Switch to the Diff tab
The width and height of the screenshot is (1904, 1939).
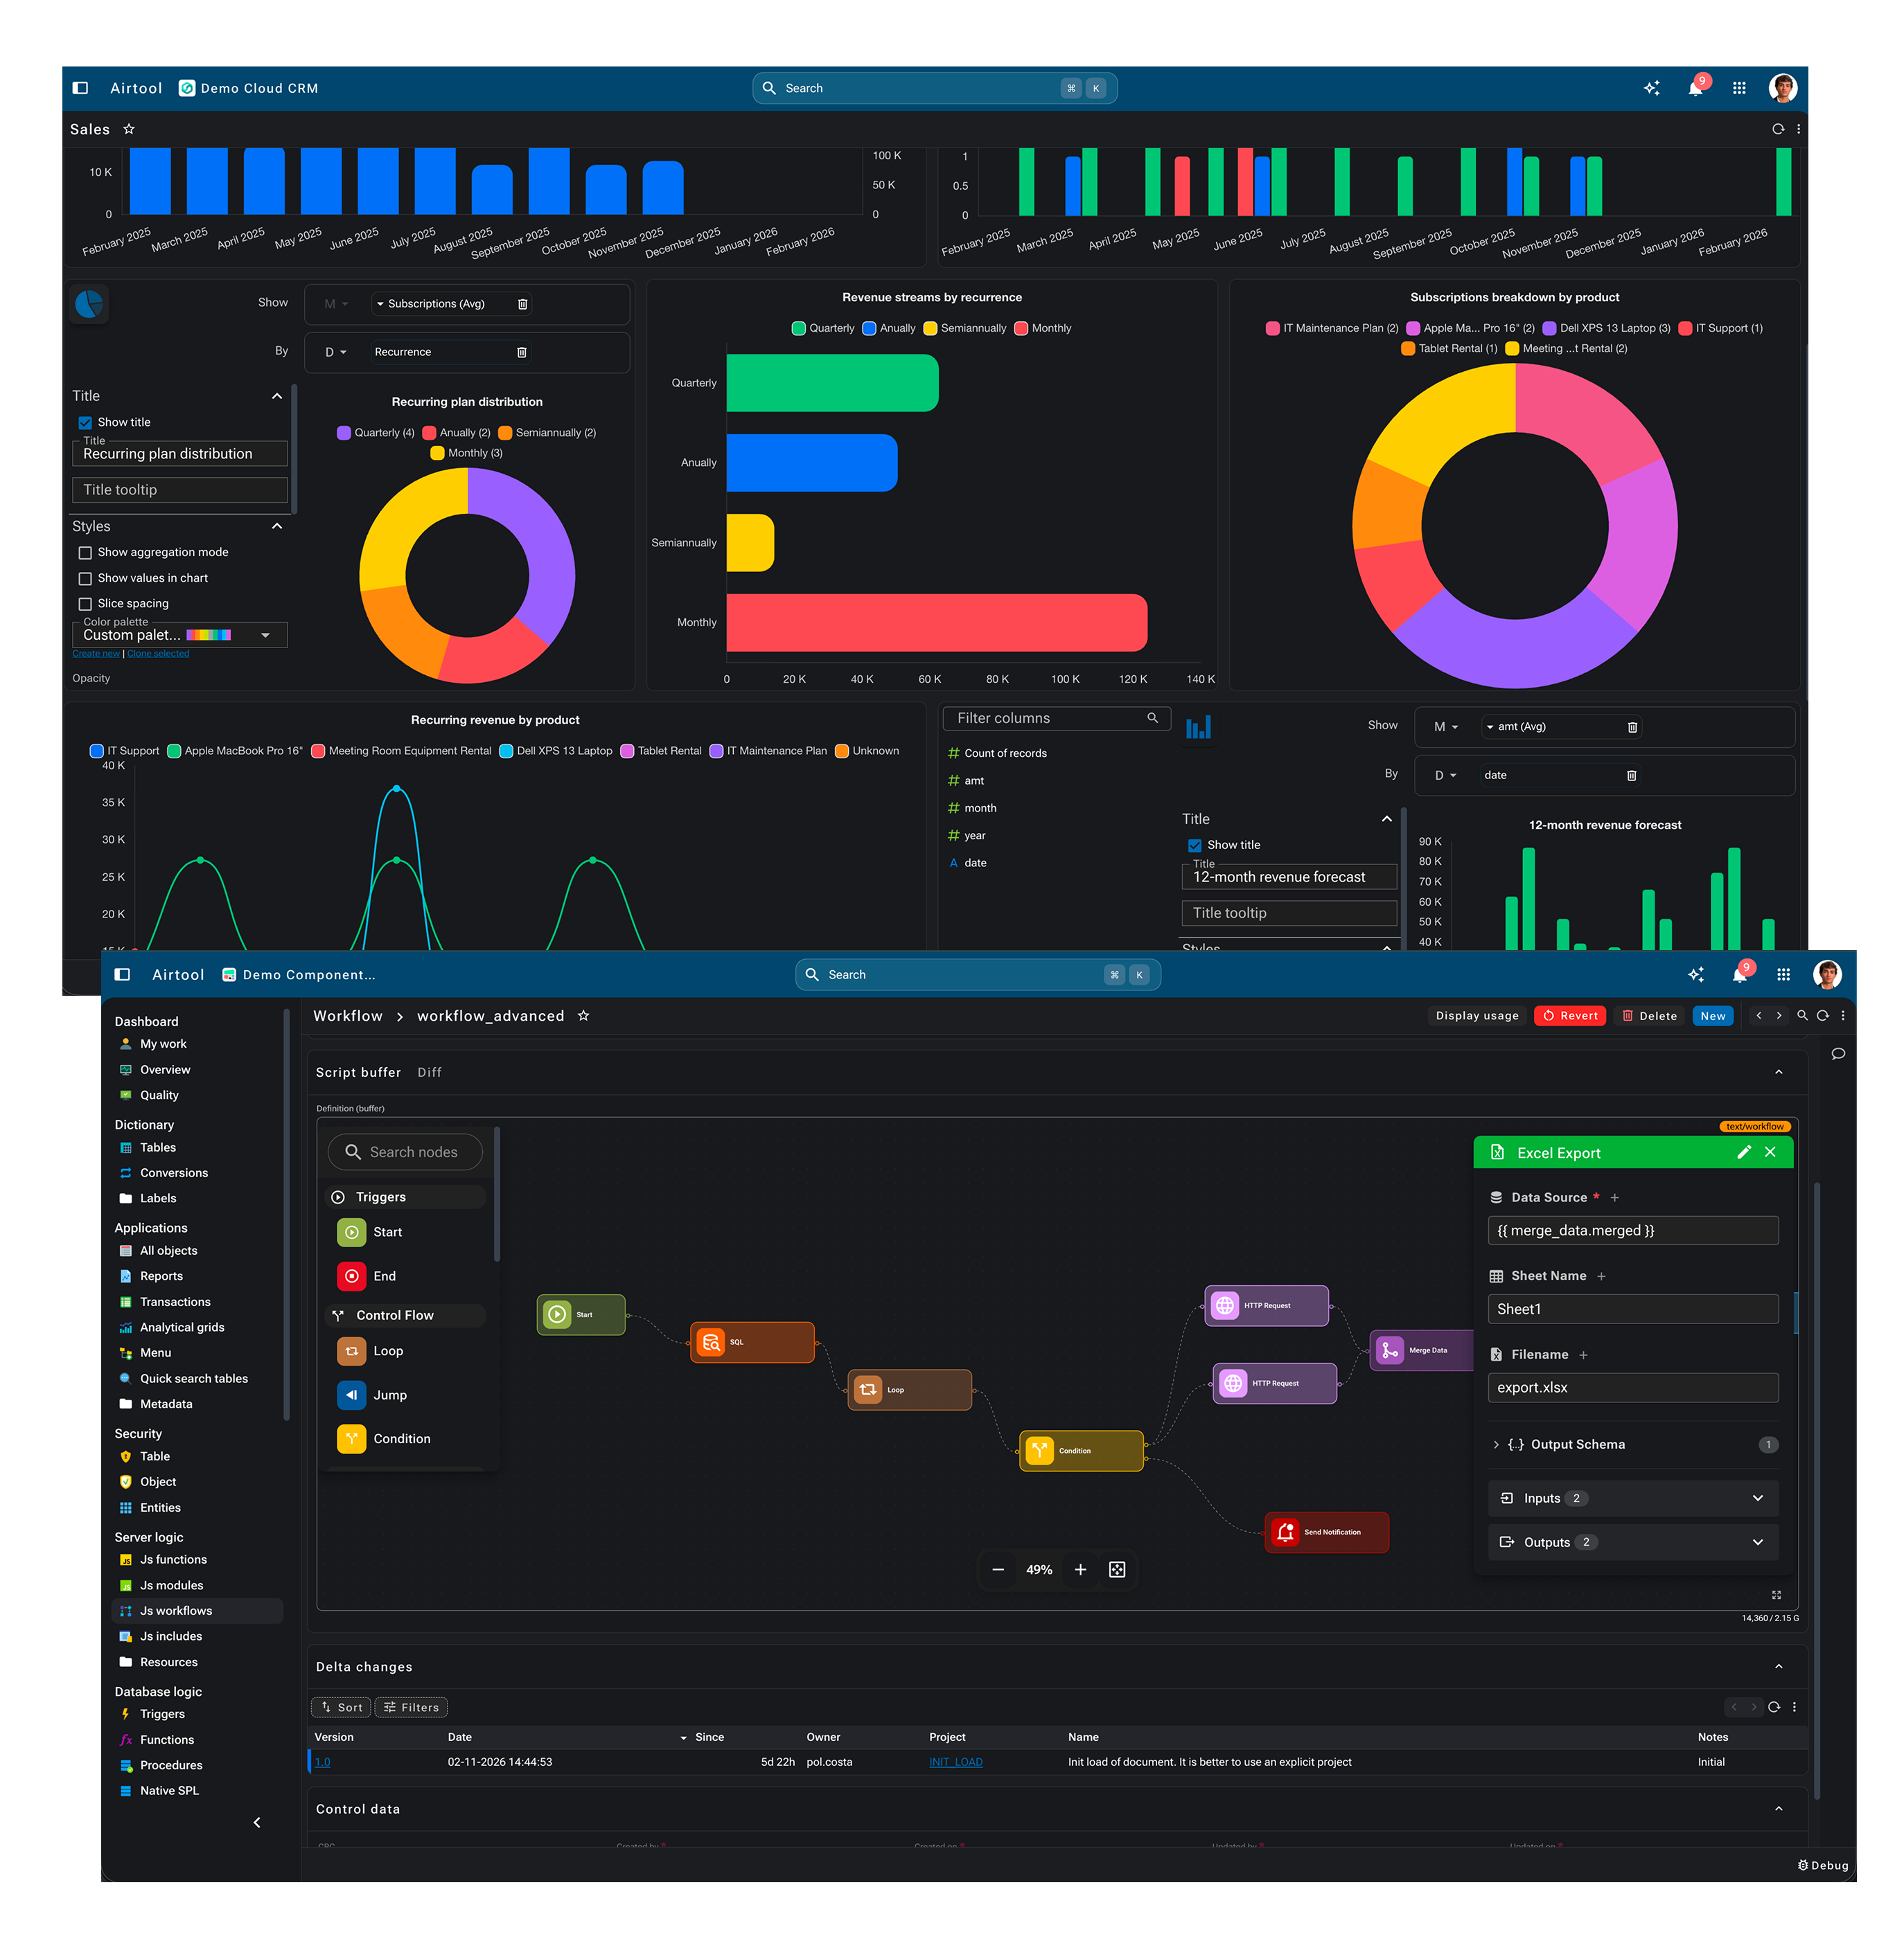tap(429, 1073)
